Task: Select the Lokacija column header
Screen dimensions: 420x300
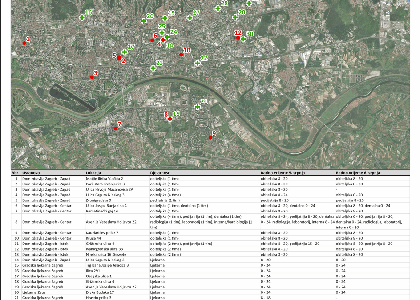Action: coord(93,172)
